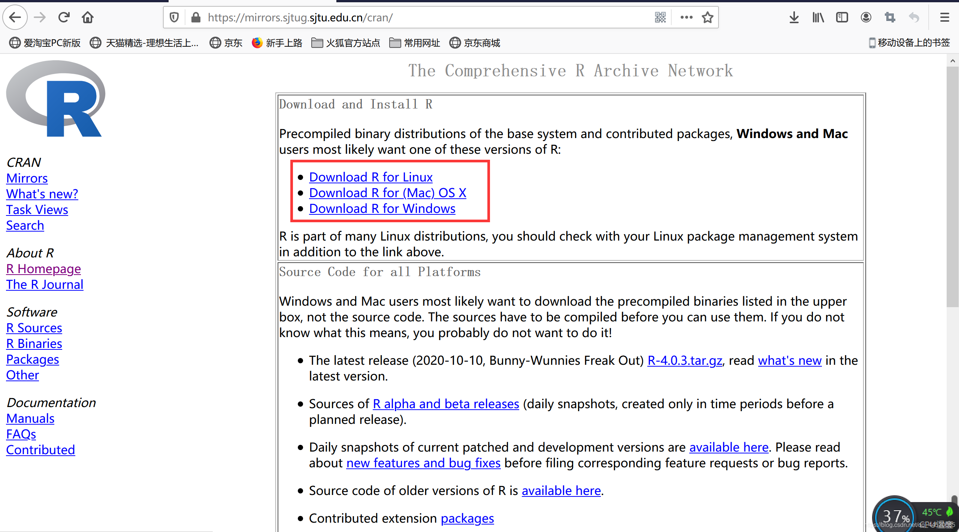Select Search from left sidebar menu
Screen dimensions: 959x532
[24, 225]
